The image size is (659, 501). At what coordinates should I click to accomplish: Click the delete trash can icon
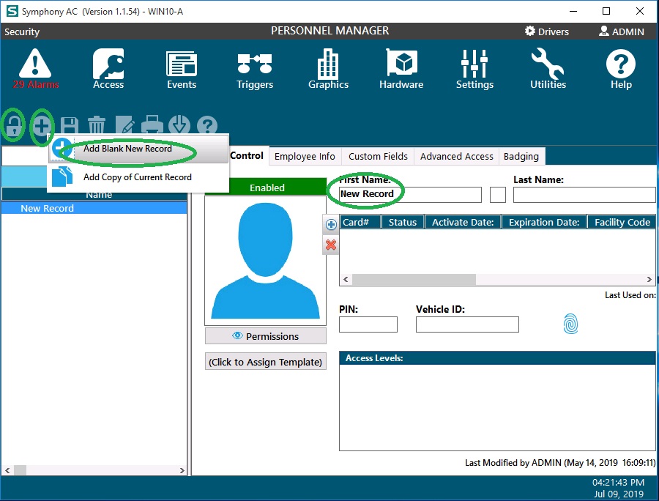click(x=96, y=125)
